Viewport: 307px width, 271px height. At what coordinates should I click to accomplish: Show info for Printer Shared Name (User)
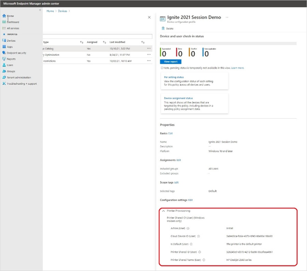click(204, 260)
